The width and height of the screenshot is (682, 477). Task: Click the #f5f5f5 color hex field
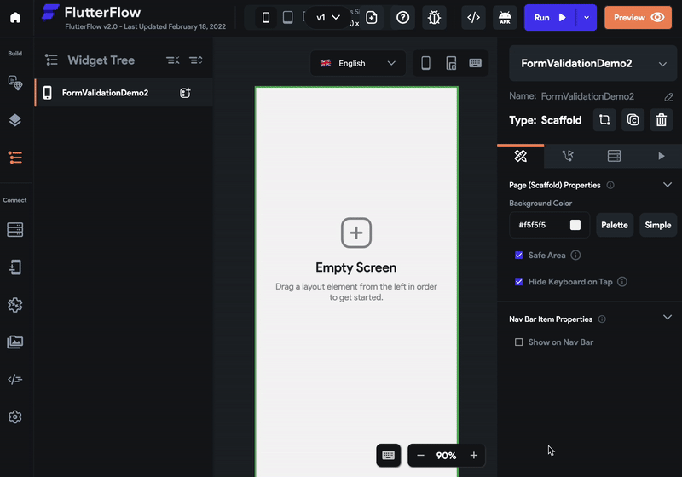click(549, 225)
